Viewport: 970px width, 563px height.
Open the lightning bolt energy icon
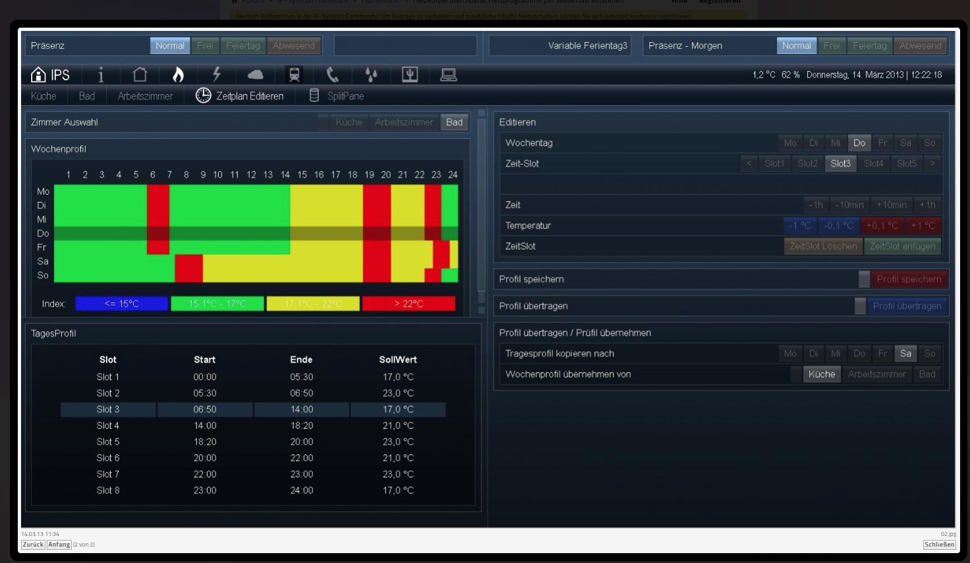tap(216, 75)
